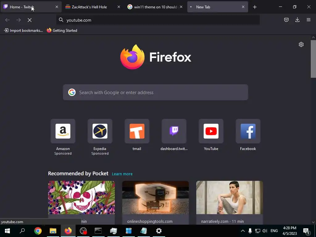Open new tab personalization gear icon
This screenshot has width=316, height=237.
301,44
